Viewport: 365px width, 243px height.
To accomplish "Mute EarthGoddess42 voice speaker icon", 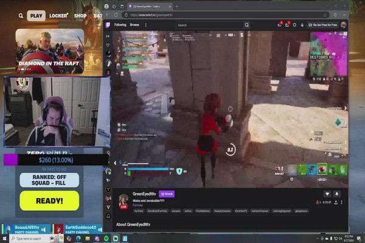I will tap(100, 230).
